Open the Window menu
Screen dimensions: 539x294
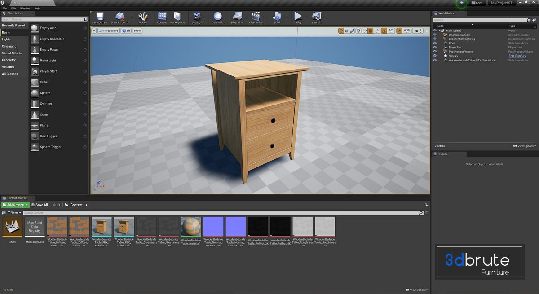25,9
